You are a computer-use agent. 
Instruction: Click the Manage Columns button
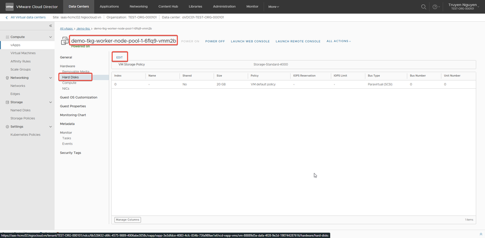[127, 220]
